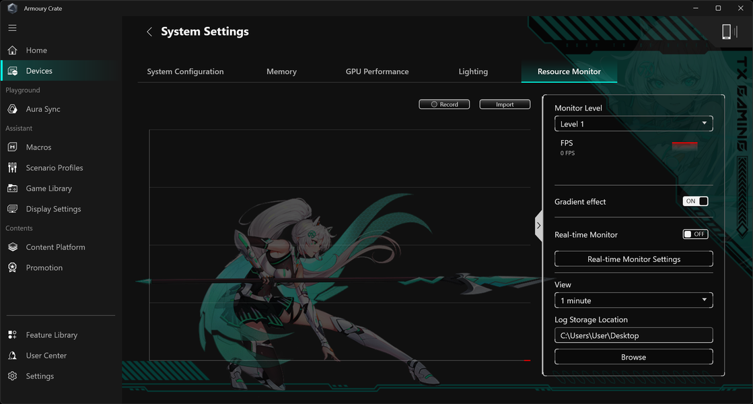Screen dimensions: 753x404
Task: Click the Armoury Crate logo in title bar
Action: click(x=13, y=8)
